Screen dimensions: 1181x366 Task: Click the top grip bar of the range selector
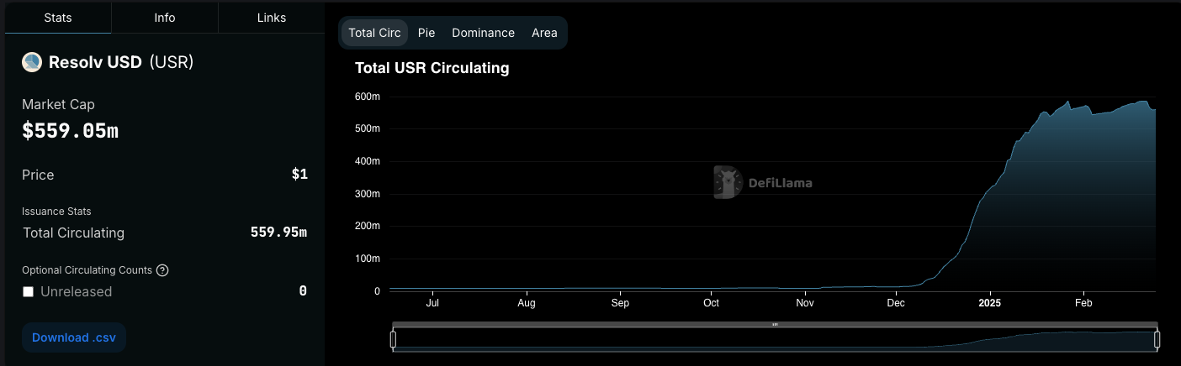[775, 324]
